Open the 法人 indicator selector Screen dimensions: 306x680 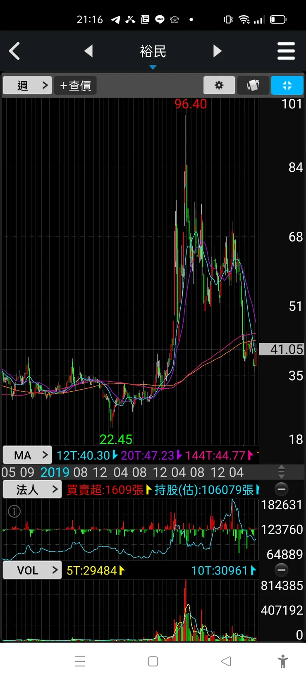pyautogui.click(x=32, y=490)
